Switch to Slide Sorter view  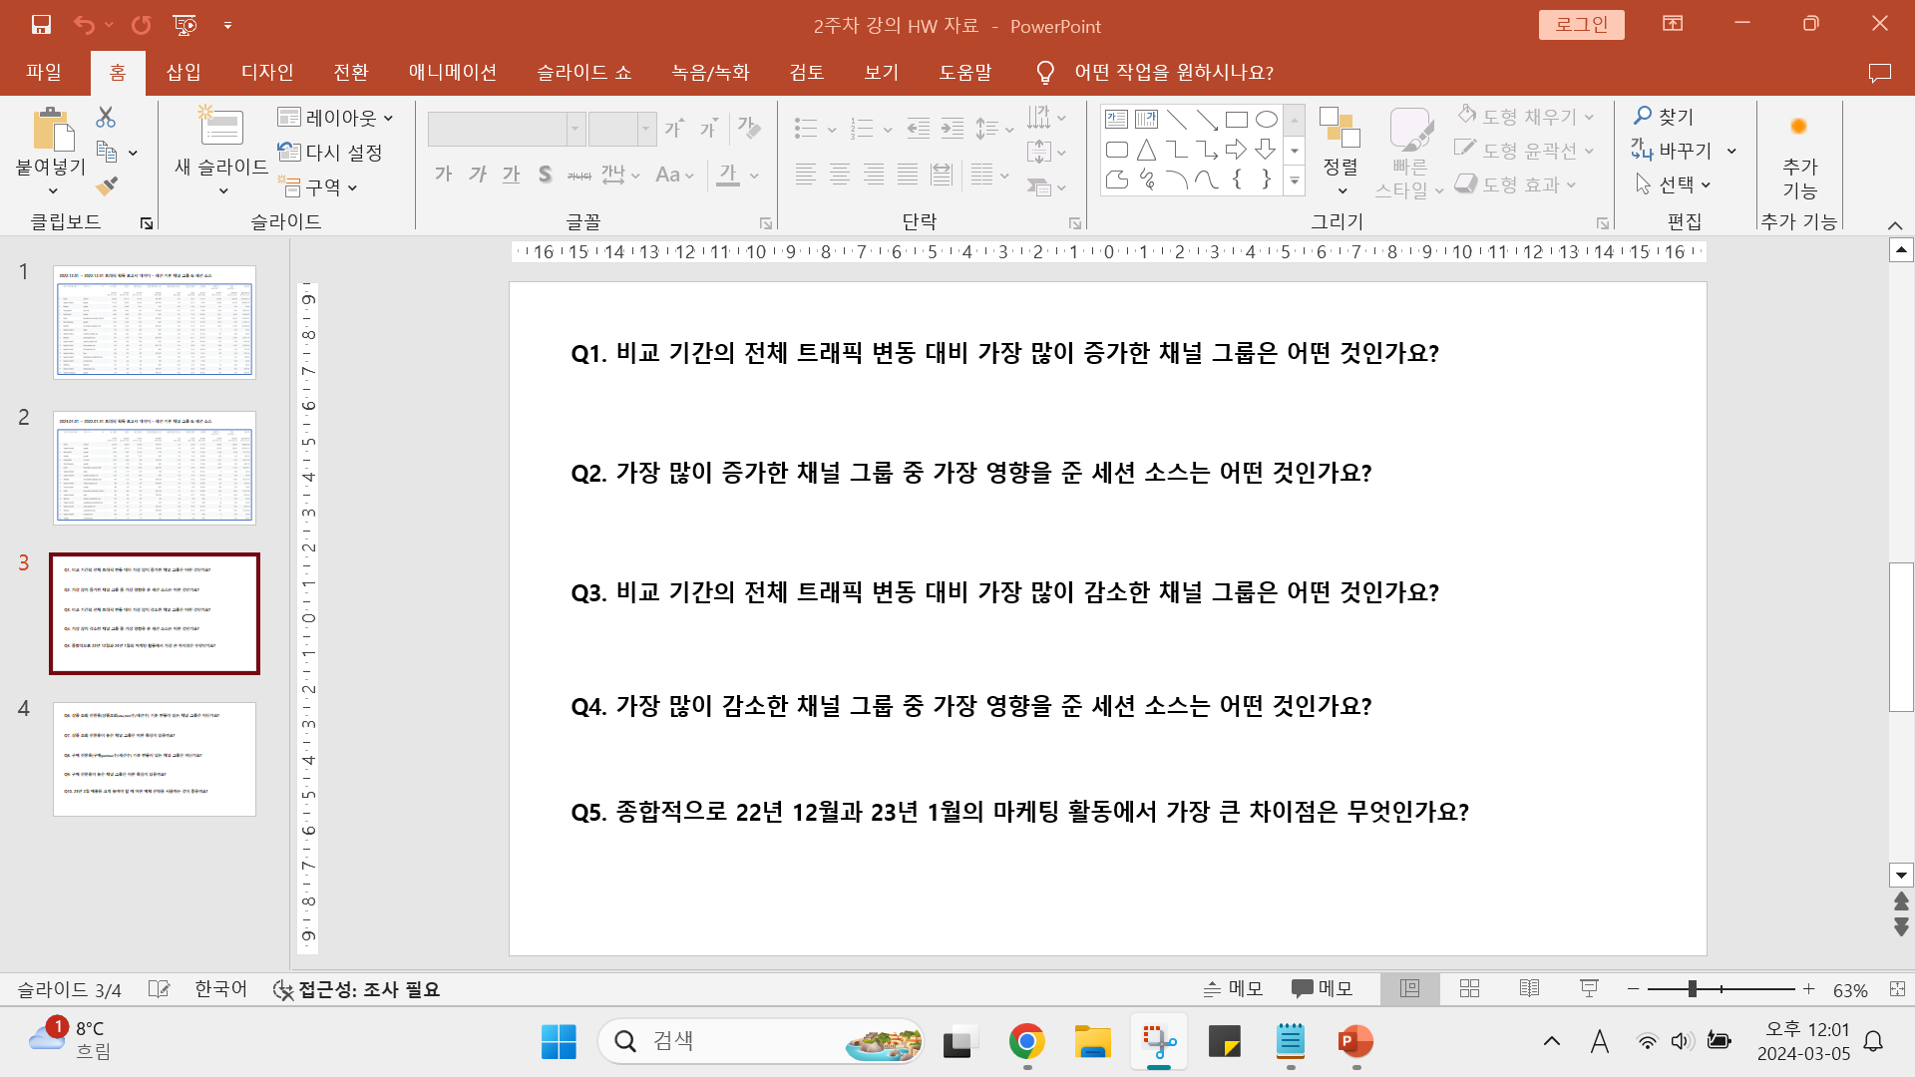(x=1469, y=988)
